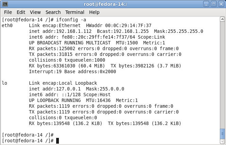Open the File menu
Screen dimensions: 226x145
tap(8, 12)
